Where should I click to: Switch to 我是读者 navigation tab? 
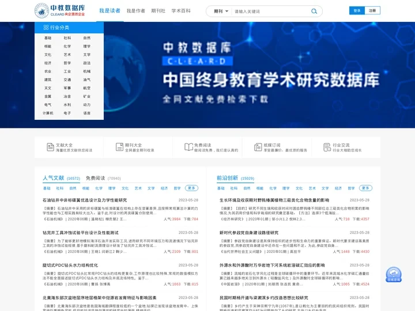110,10
